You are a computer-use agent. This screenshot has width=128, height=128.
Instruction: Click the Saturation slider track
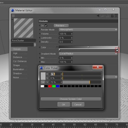82,78
